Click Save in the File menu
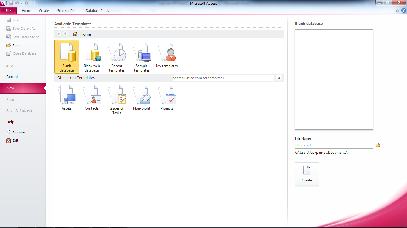The width and height of the screenshot is (407, 228). [13, 20]
